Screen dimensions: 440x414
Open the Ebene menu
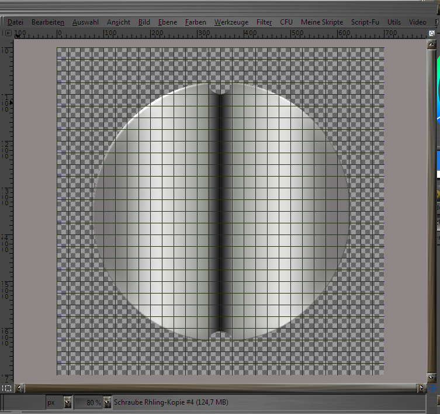[167, 22]
